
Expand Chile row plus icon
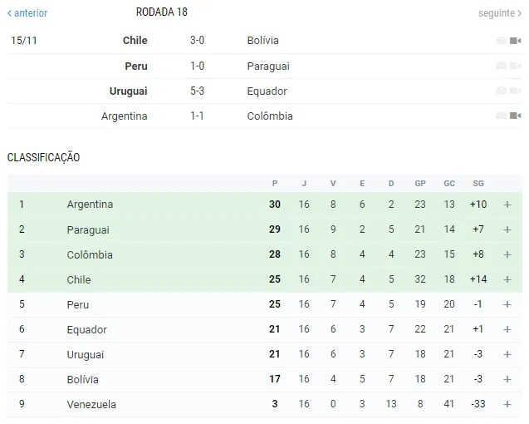click(x=507, y=279)
